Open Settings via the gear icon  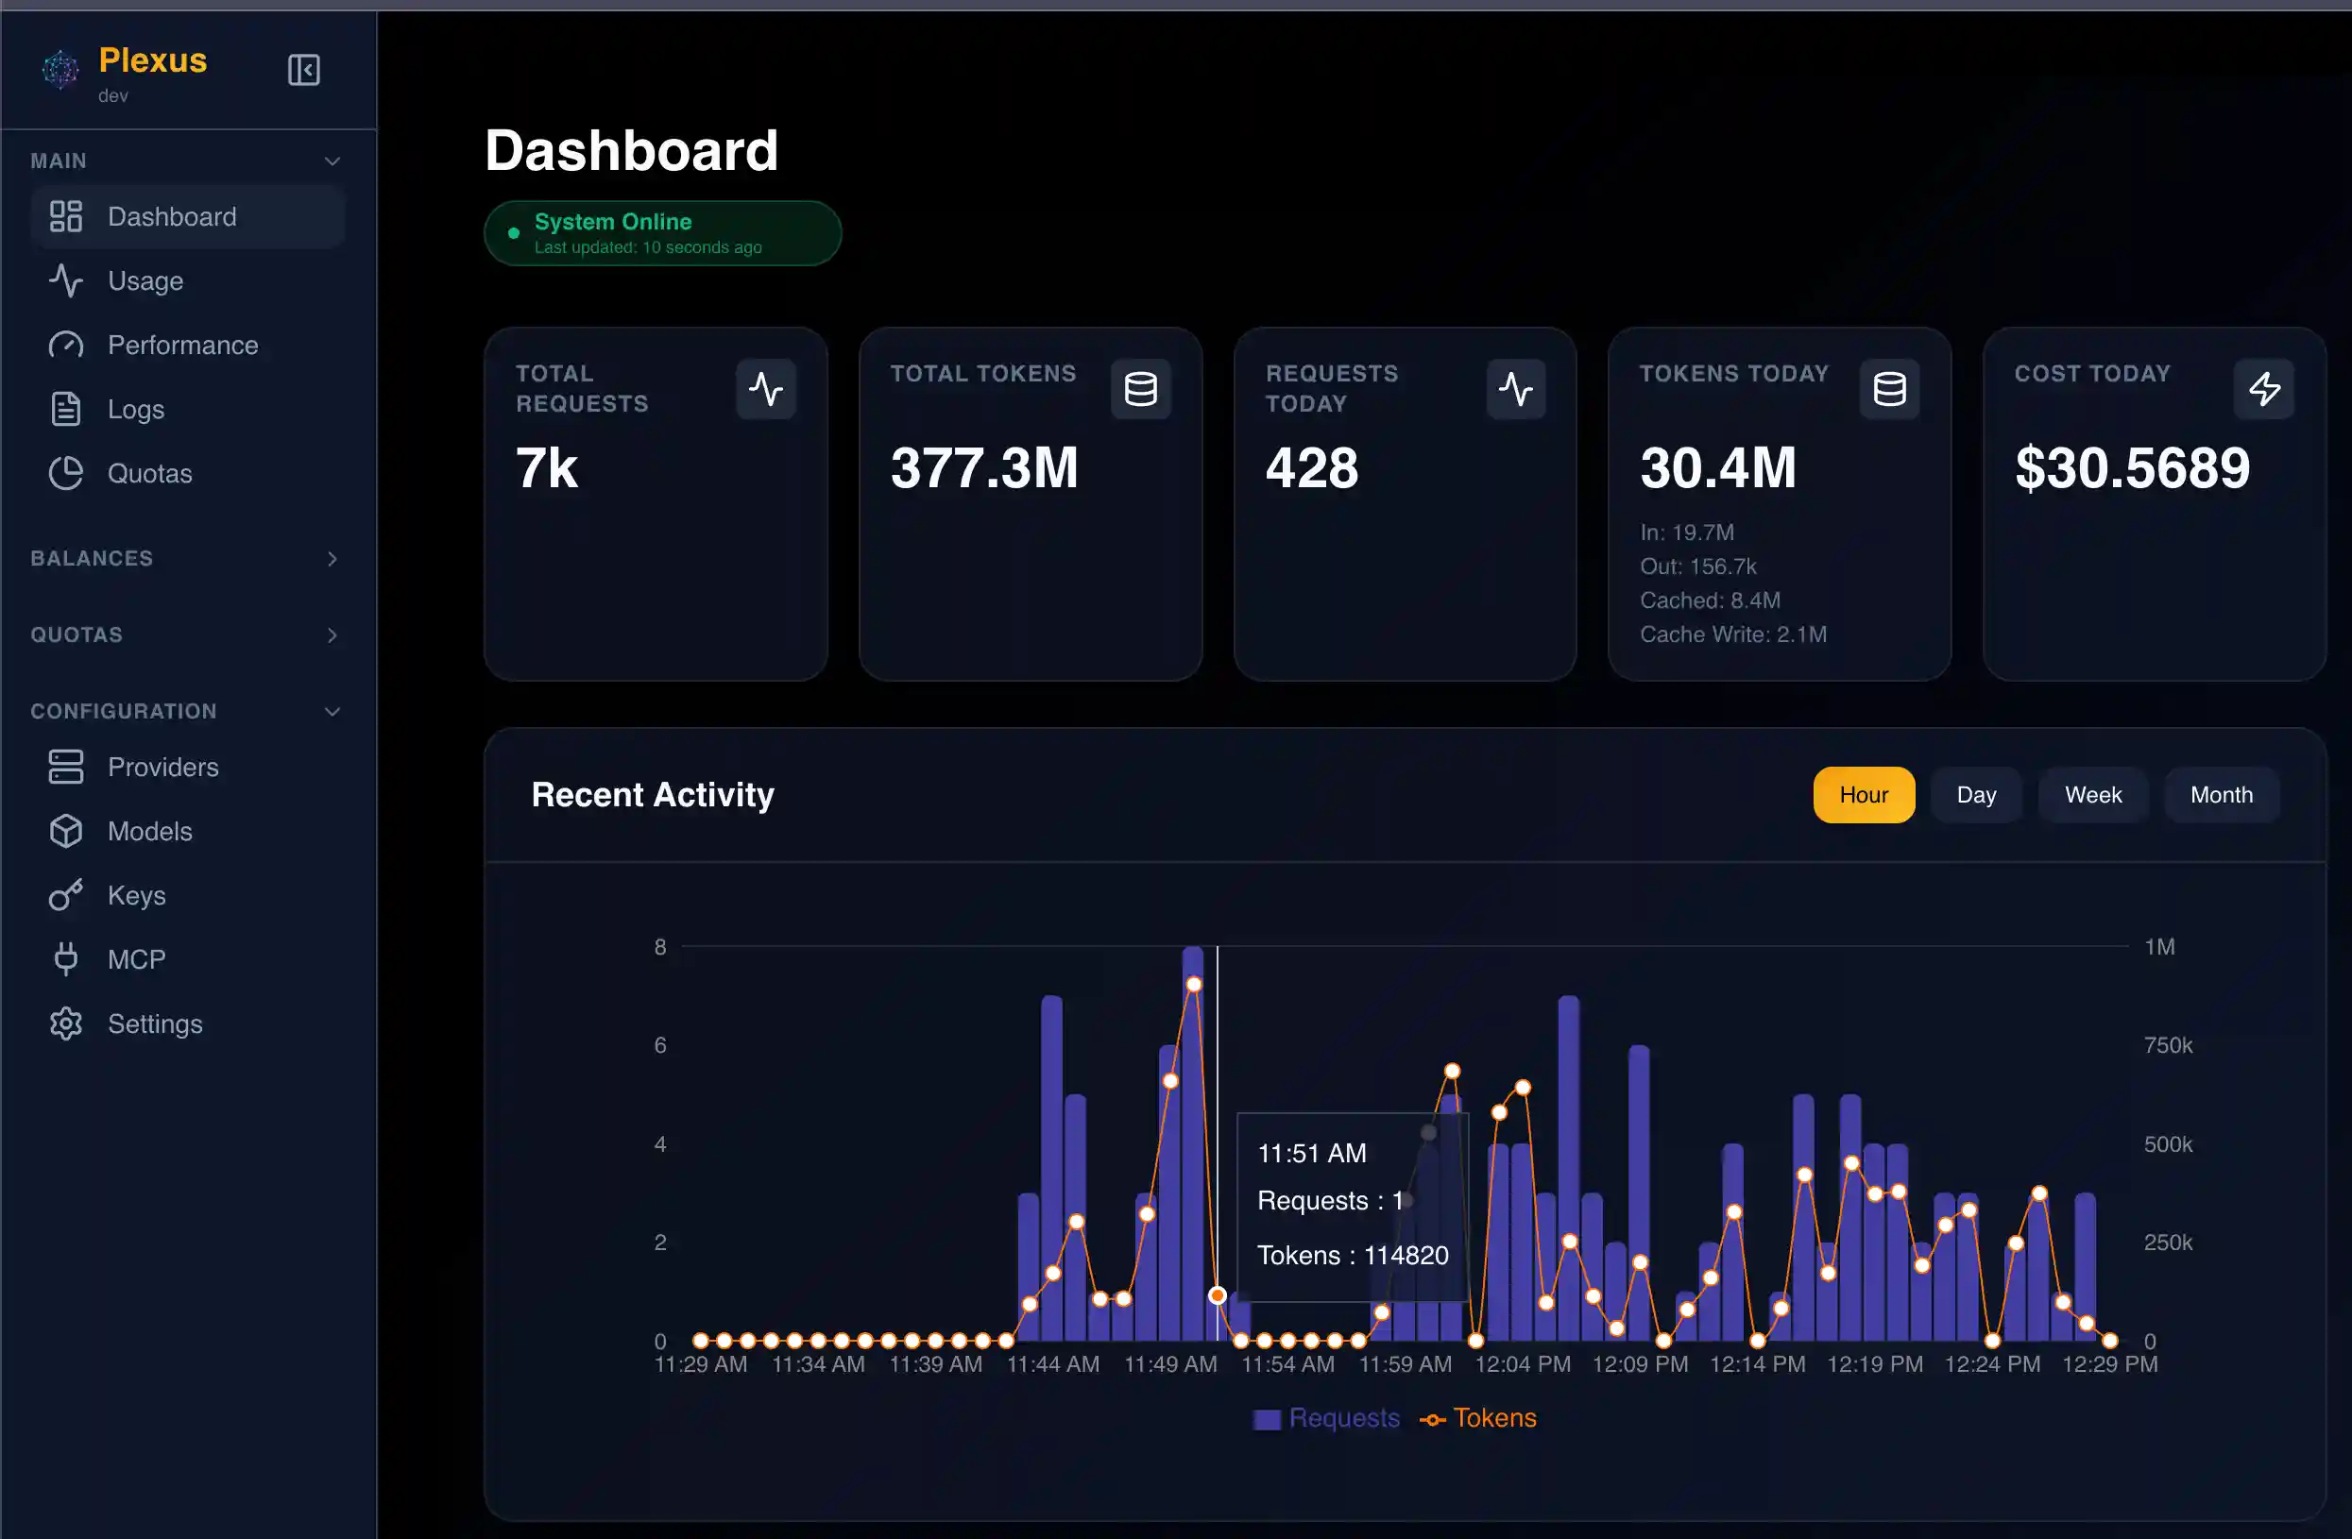pos(154,1023)
